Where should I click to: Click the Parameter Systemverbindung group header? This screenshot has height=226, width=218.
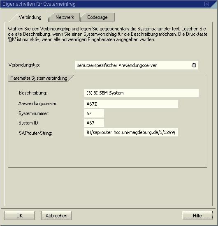[39, 78]
